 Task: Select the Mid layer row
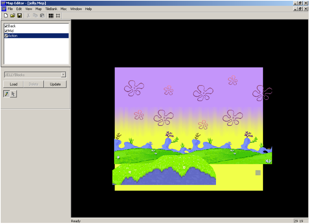pyautogui.click(x=36, y=31)
